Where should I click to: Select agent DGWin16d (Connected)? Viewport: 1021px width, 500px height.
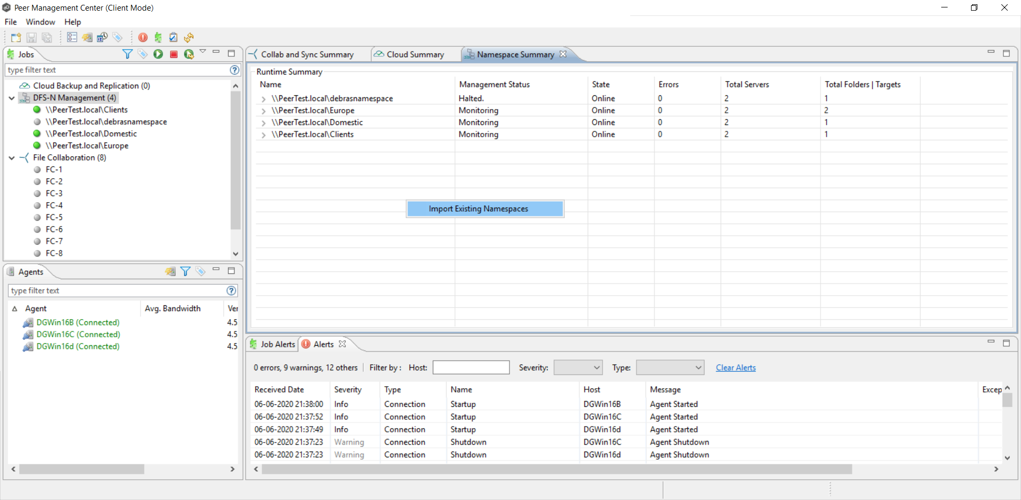pos(78,346)
